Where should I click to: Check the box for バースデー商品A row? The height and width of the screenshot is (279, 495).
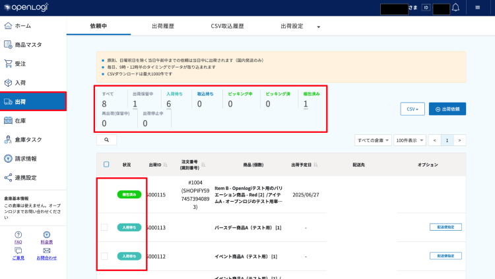pos(104,227)
